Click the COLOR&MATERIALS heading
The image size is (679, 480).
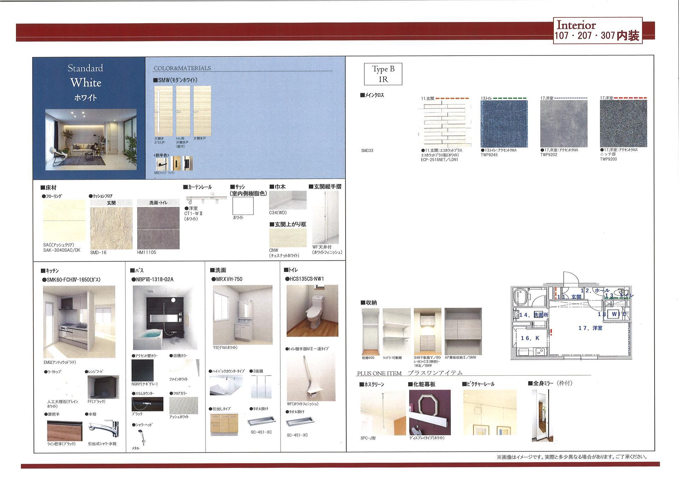coord(182,68)
